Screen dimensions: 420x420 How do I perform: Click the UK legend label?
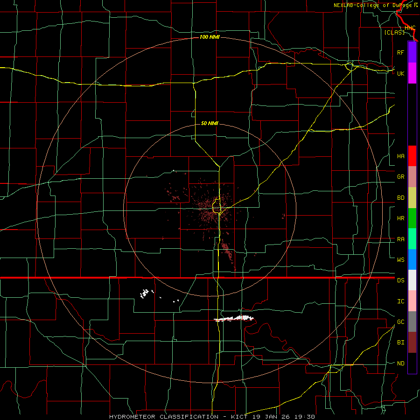(400, 73)
